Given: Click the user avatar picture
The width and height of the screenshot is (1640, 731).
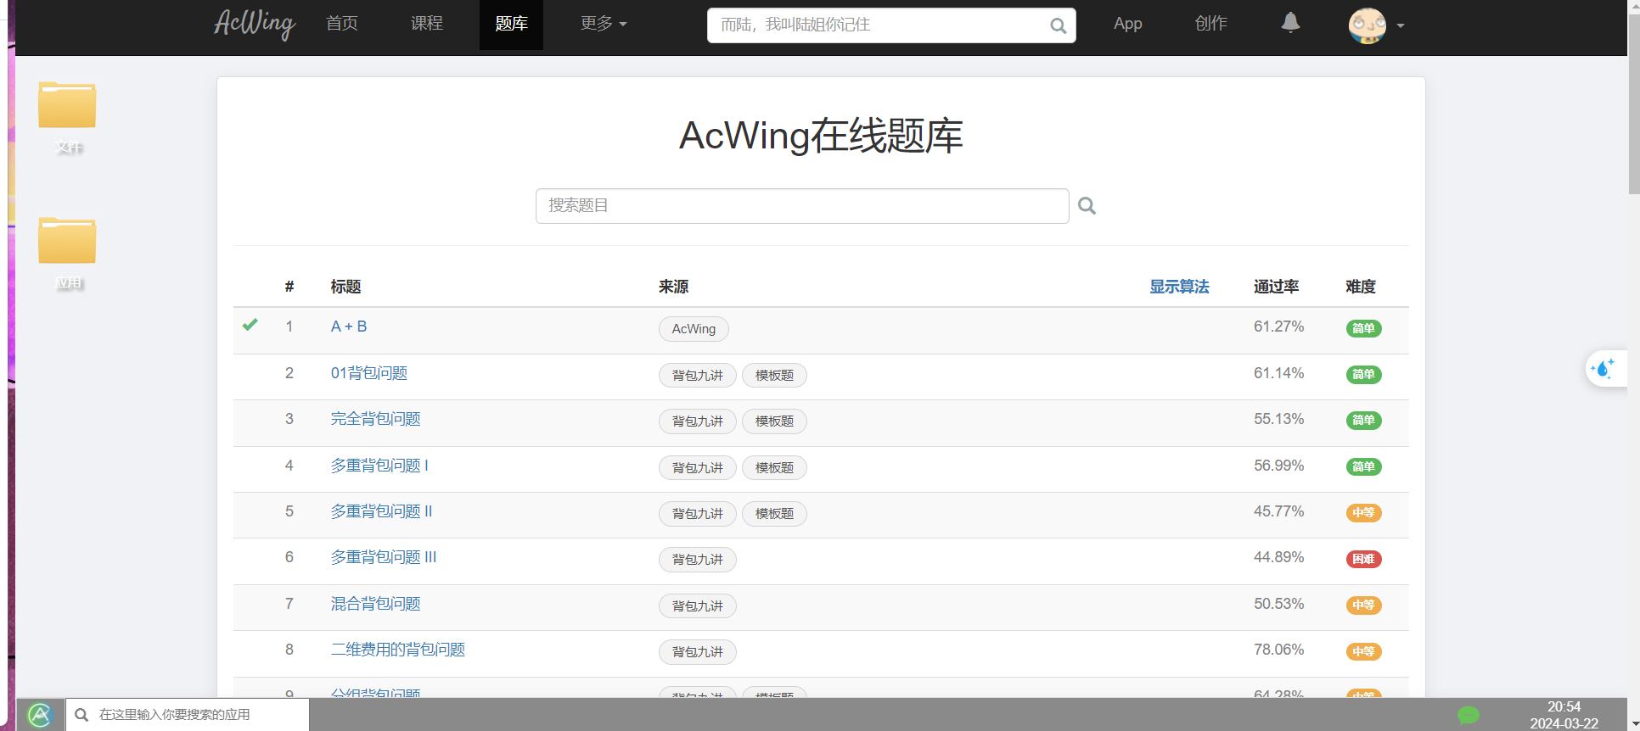Looking at the screenshot, I should (1367, 25).
